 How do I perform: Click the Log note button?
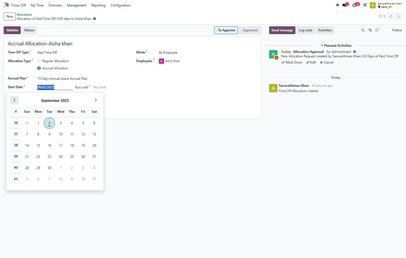306,30
